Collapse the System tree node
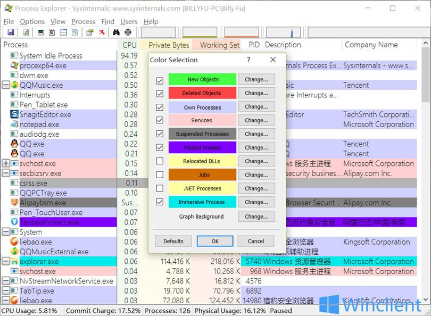 (x=6, y=232)
